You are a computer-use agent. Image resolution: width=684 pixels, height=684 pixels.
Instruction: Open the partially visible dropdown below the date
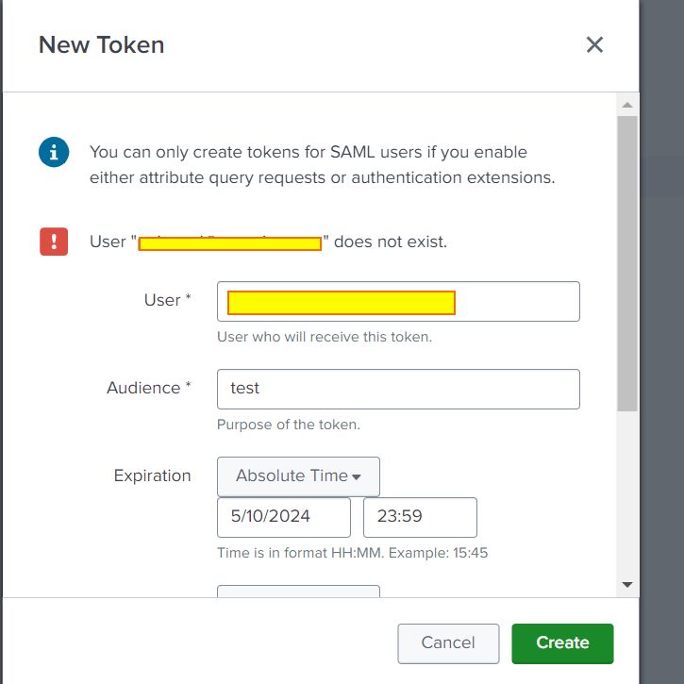coord(298,592)
